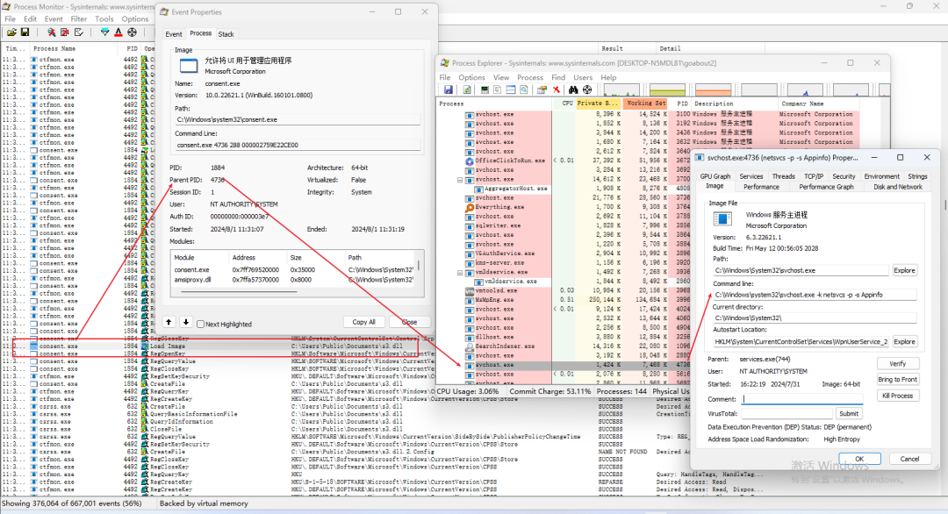Open the Event menu in Process Monitor

[x=54, y=18]
